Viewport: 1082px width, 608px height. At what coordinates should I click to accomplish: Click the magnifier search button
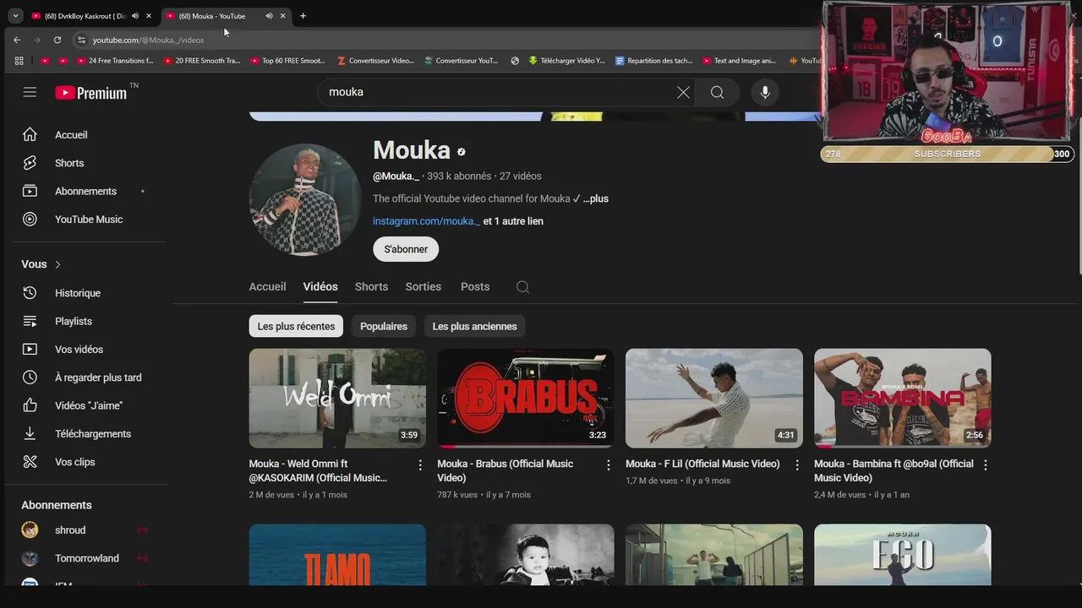(717, 92)
